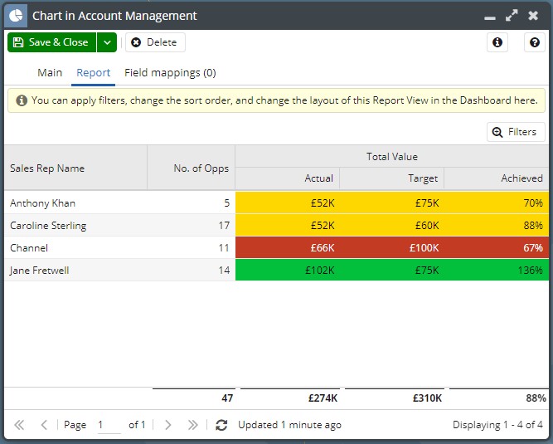Go to last page using double-right arrows
Viewport: 553px width, 444px height.
[192, 425]
